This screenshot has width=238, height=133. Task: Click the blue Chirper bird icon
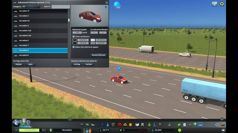(x=117, y=4)
